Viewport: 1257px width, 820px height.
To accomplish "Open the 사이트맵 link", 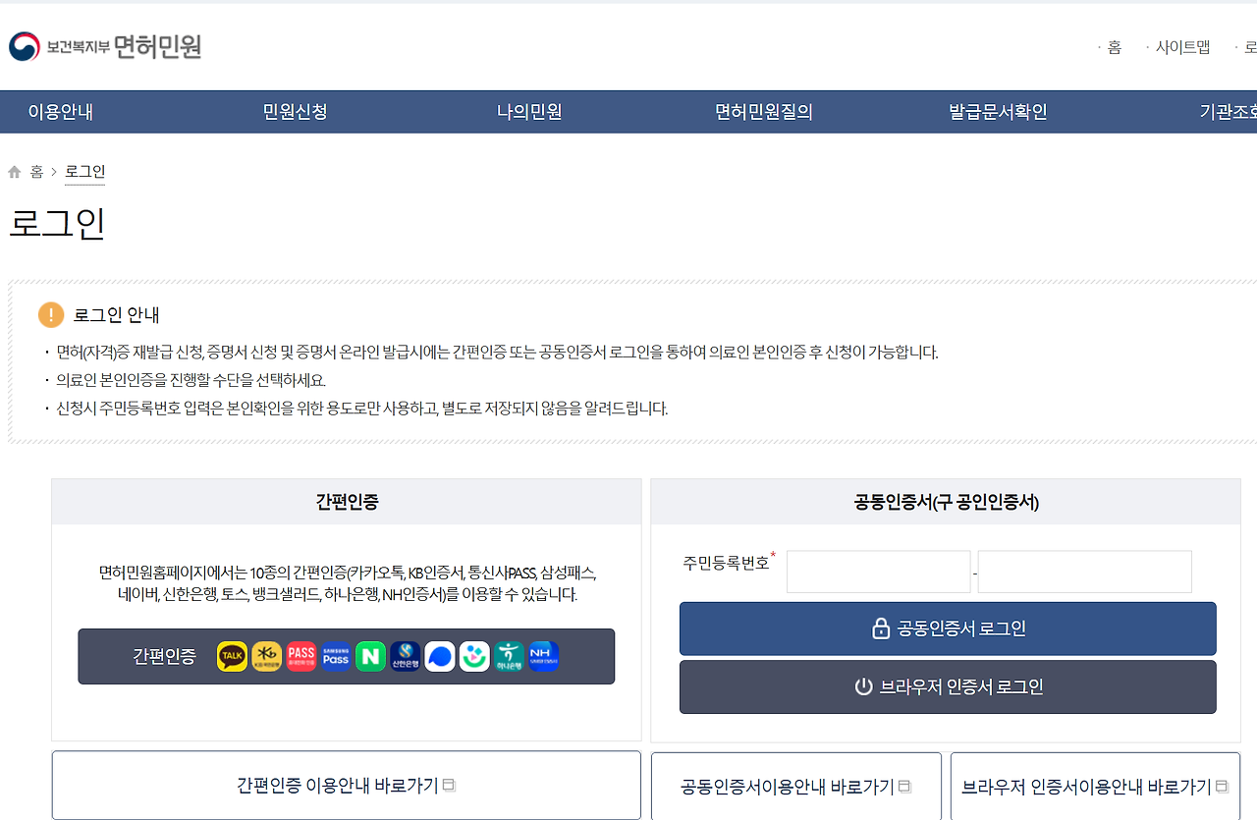I will click(x=1182, y=47).
